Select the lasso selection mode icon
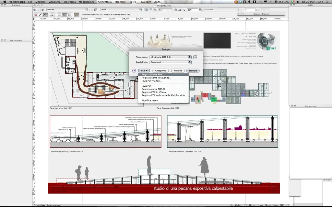 tap(65, 15)
